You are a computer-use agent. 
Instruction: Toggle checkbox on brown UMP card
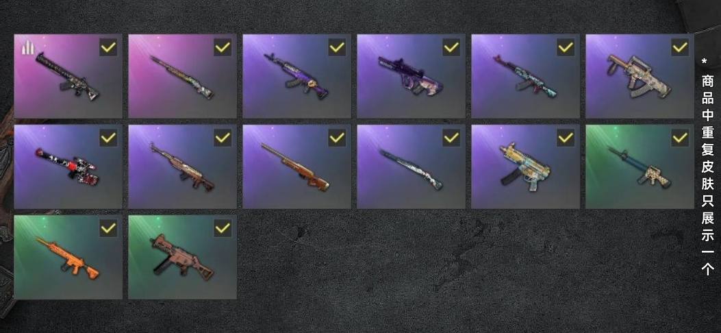(223, 228)
